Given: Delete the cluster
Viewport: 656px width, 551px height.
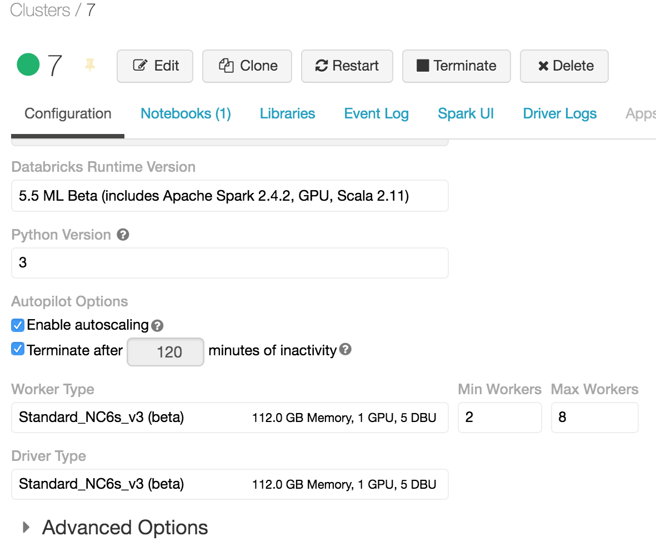Looking at the screenshot, I should coord(564,66).
